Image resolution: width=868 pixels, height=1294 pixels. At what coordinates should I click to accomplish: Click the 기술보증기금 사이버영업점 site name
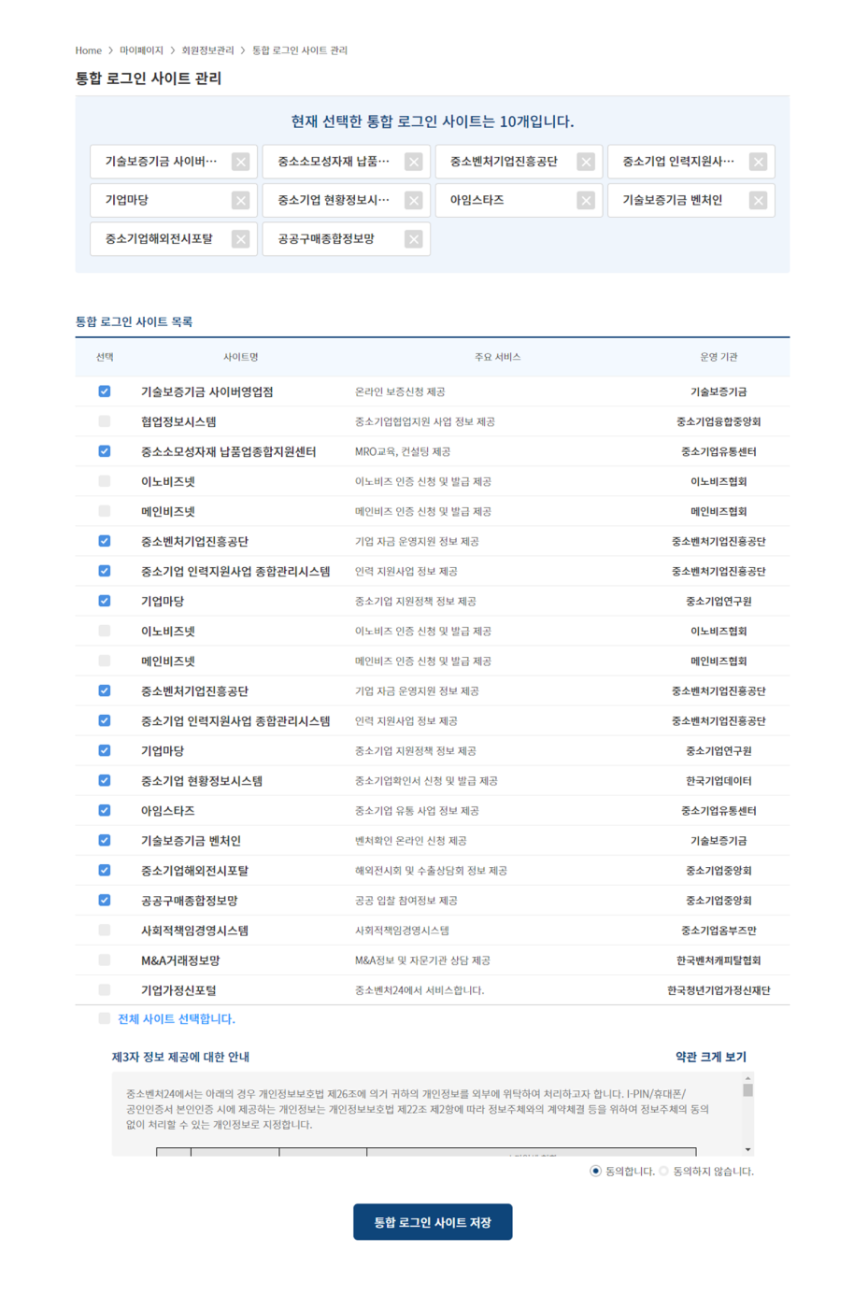coord(207,391)
